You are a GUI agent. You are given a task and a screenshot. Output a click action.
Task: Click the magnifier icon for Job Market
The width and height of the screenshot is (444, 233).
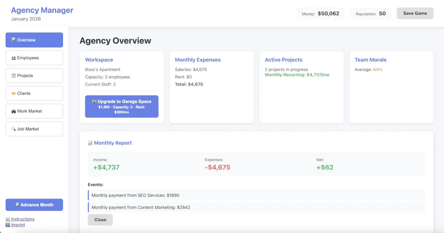[x=13, y=129]
